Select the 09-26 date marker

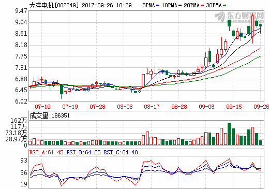(261, 107)
